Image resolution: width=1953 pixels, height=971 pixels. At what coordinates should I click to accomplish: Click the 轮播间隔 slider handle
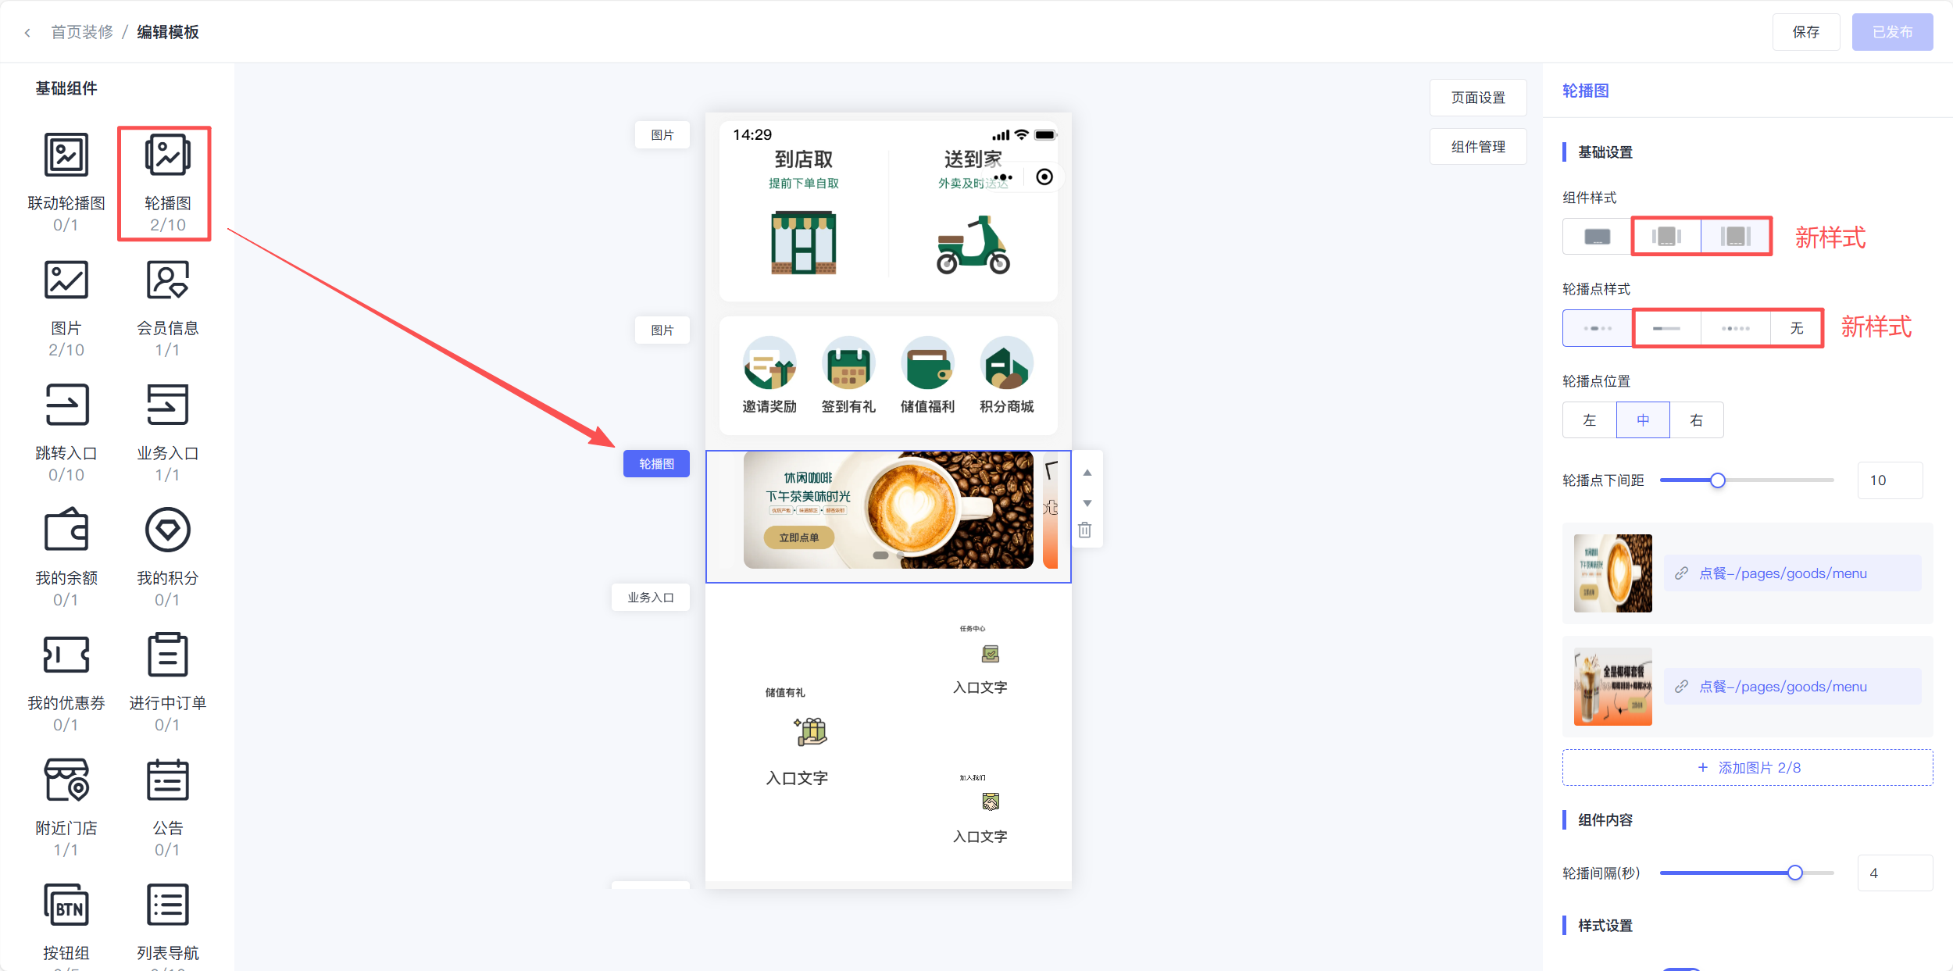[1795, 873]
